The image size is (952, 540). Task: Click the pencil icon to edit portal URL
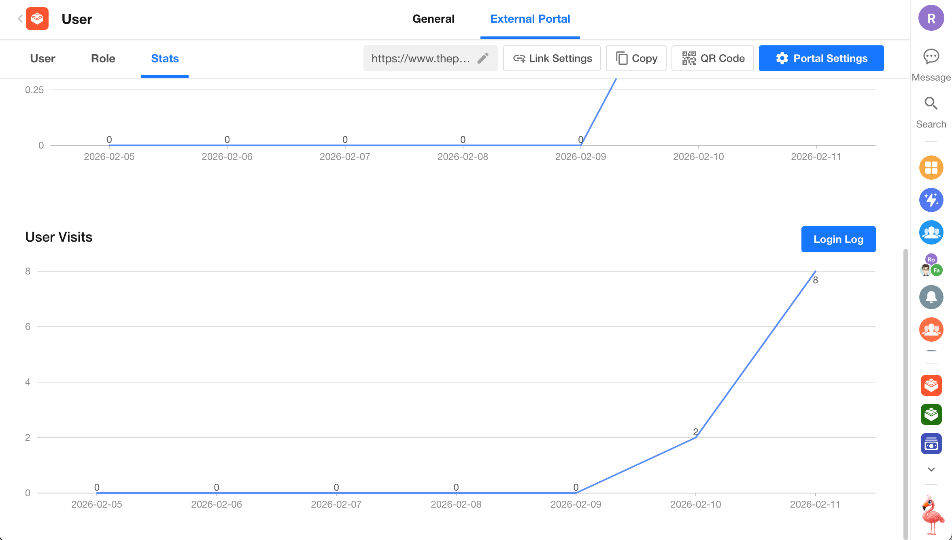point(482,58)
